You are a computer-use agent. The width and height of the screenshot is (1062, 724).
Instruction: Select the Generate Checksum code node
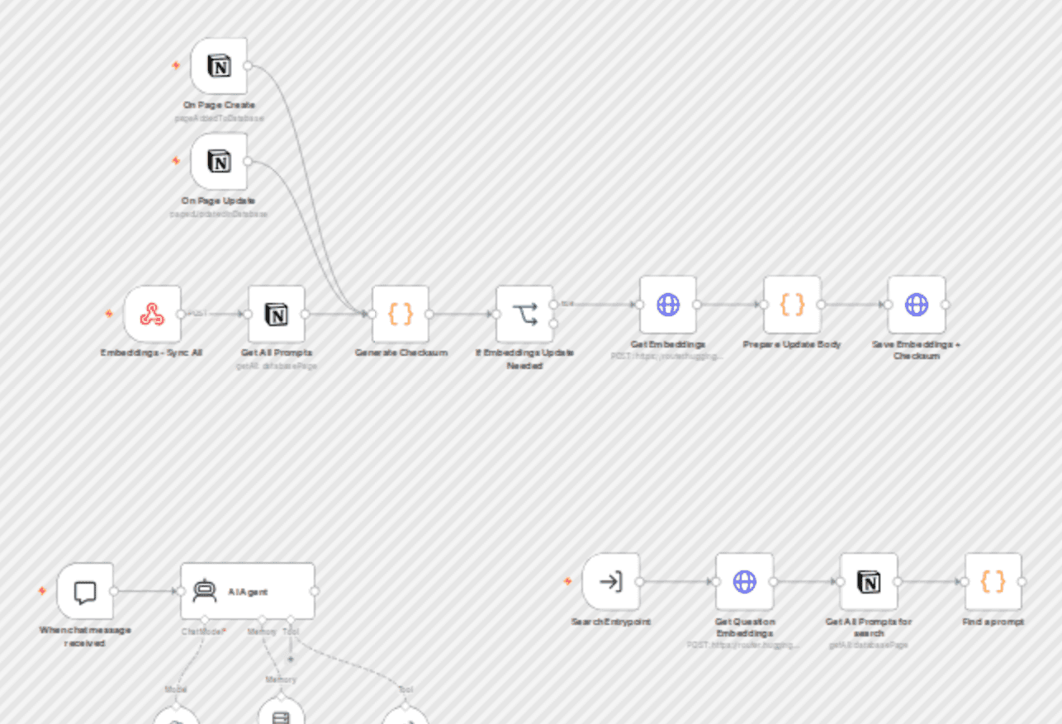tap(401, 314)
